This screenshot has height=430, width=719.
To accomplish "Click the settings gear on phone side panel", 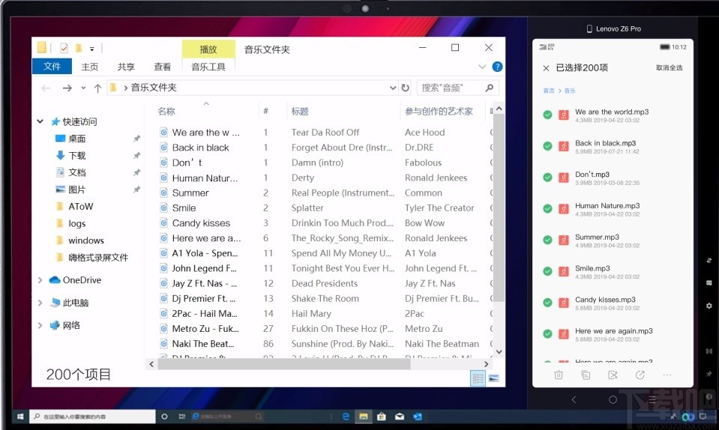I will pos(709,306).
